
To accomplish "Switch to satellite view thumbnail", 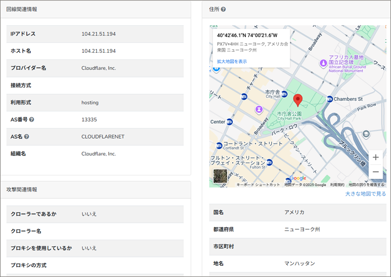I will [x=220, y=176].
